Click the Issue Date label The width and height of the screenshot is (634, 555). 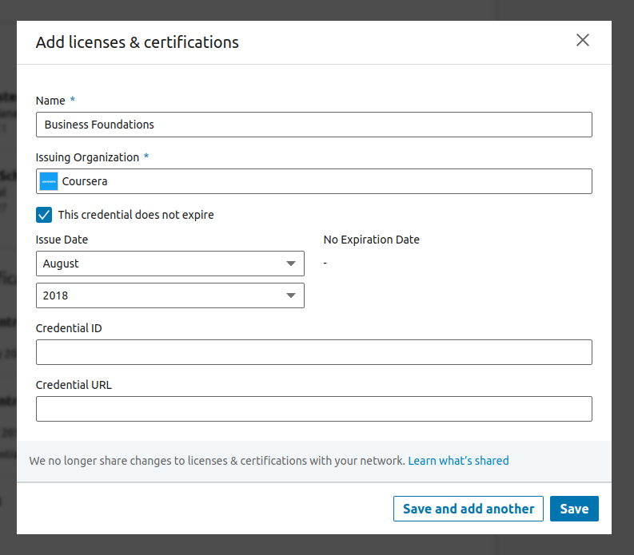[62, 240]
